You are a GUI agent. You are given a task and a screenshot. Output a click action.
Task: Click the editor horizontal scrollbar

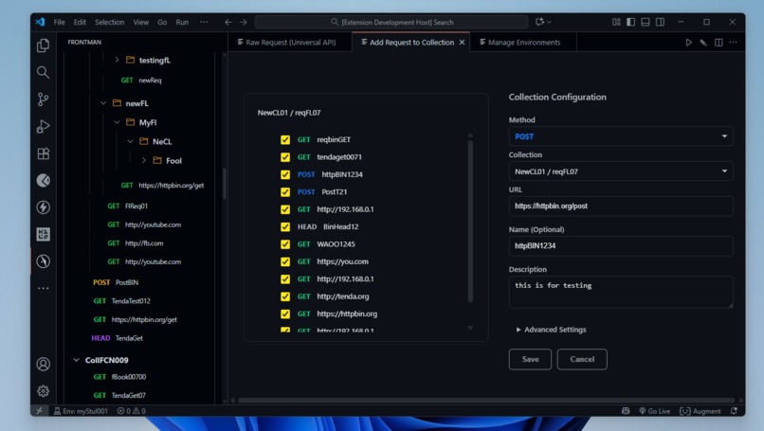click(x=485, y=401)
